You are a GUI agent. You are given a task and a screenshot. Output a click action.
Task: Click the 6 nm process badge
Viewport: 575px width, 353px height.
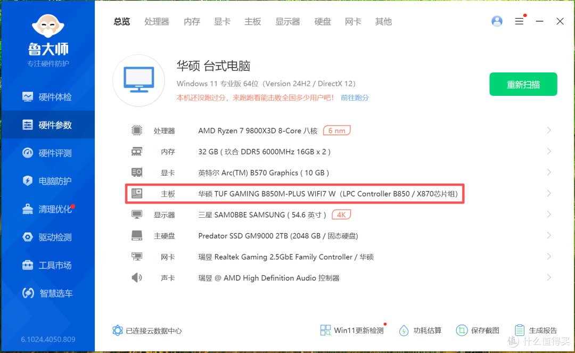coord(336,130)
